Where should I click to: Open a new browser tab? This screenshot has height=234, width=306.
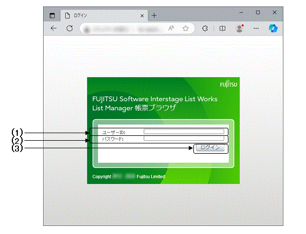coord(154,16)
